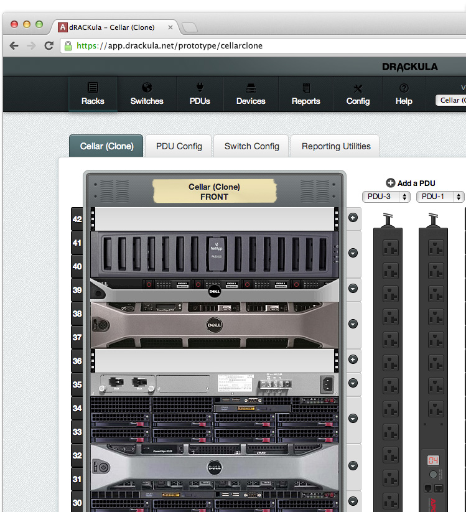This screenshot has width=466, height=512.
Task: Open Reporting Utilities tab
Action: coord(335,146)
